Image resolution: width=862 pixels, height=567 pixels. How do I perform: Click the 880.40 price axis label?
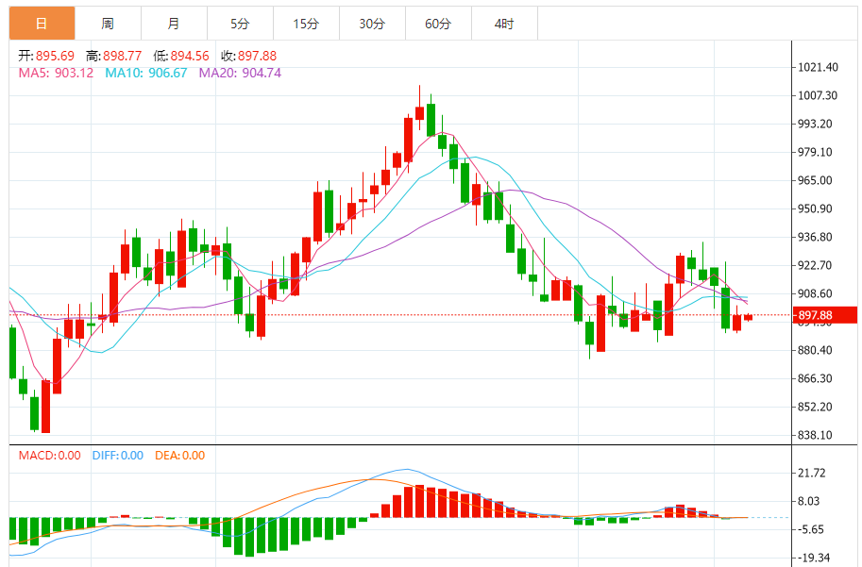click(816, 350)
